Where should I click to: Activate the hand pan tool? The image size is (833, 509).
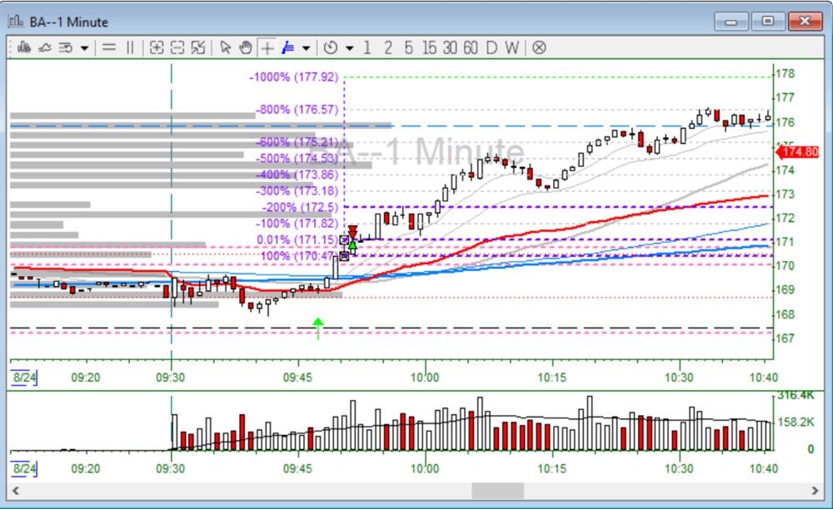coord(246,47)
